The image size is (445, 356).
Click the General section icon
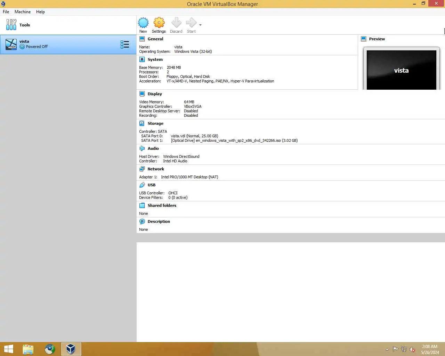142,39
